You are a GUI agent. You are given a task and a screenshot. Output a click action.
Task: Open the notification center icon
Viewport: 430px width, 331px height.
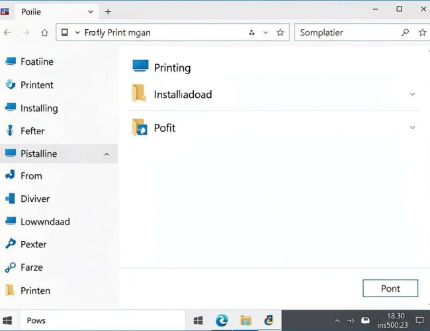coord(419,320)
